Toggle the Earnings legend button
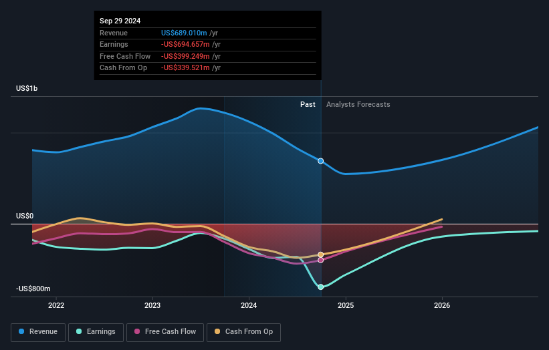The width and height of the screenshot is (549, 350). (x=96, y=332)
